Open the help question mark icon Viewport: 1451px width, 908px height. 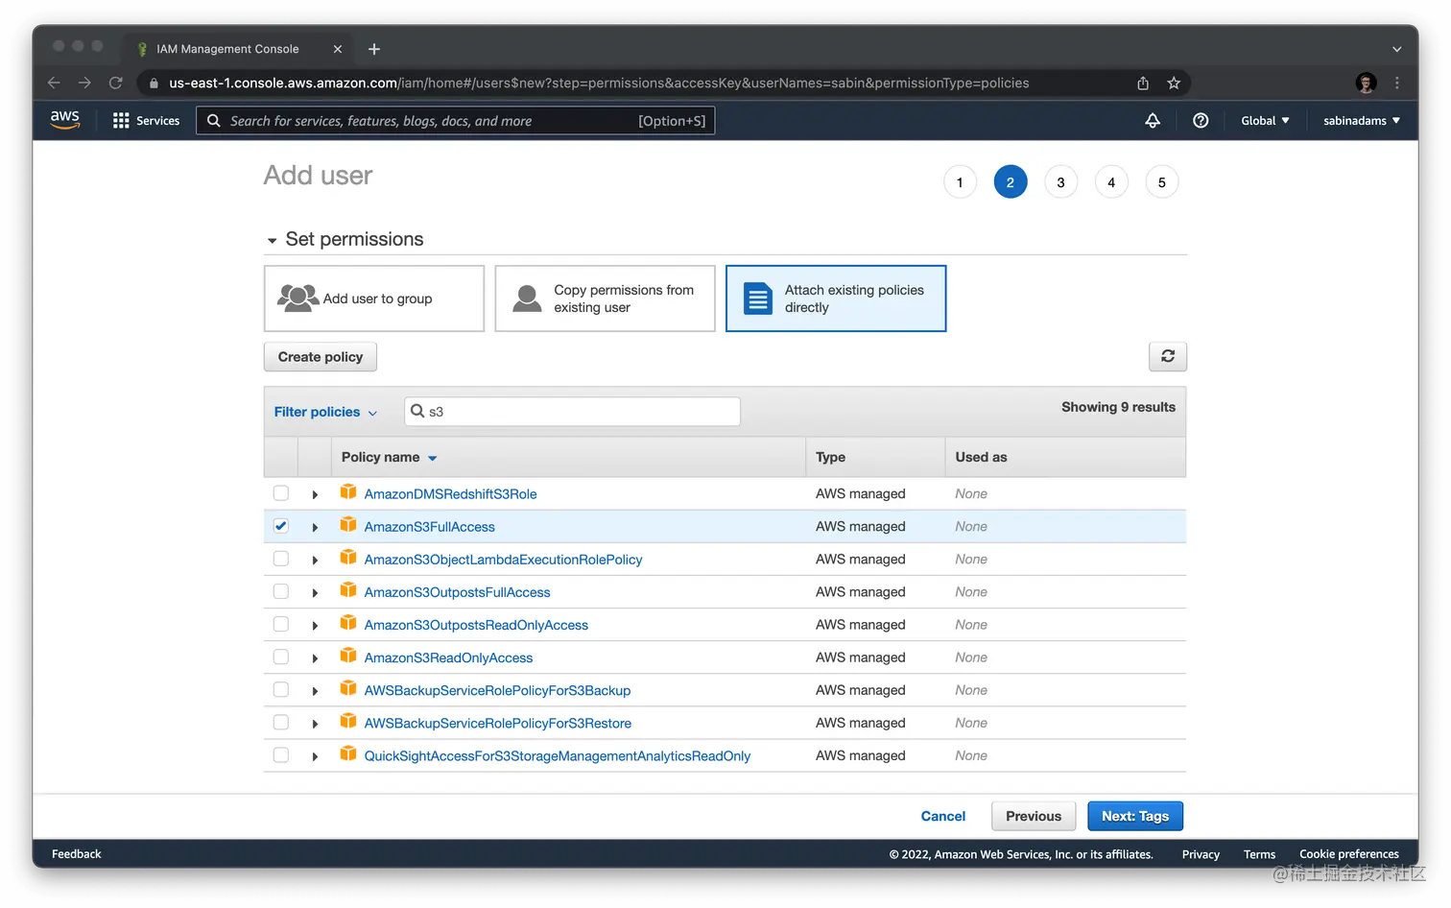point(1201,120)
